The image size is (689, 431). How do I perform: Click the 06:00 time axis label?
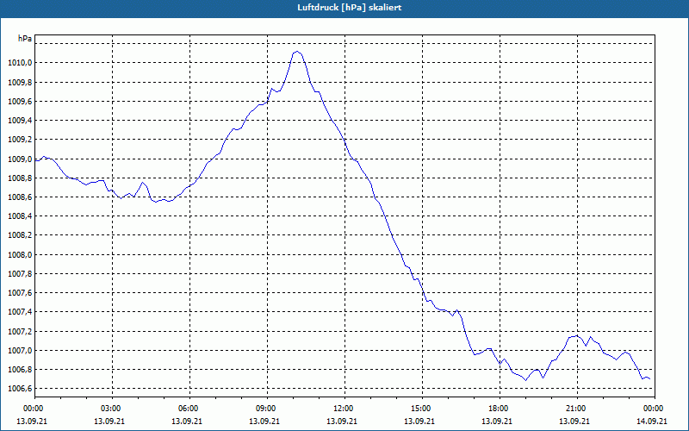pos(189,409)
